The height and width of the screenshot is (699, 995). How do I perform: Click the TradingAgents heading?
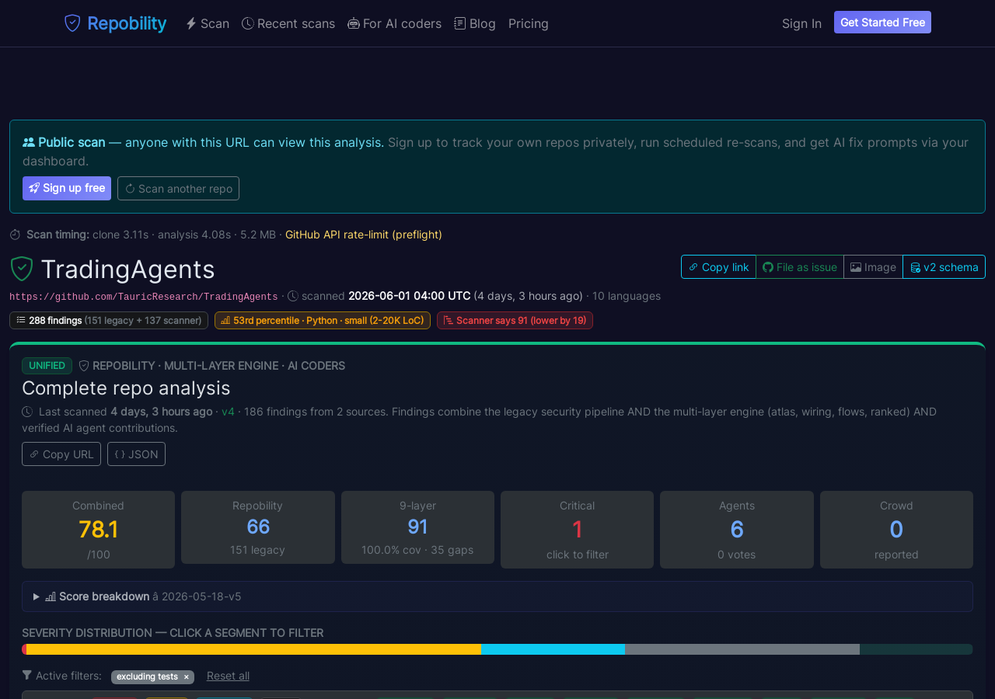click(x=128, y=270)
